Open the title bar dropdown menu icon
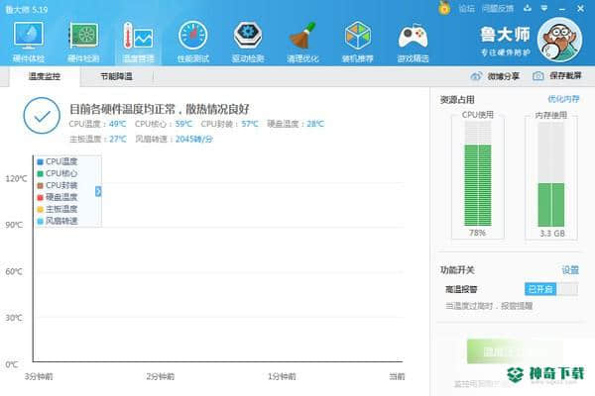This screenshot has width=595, height=396. 544,8
